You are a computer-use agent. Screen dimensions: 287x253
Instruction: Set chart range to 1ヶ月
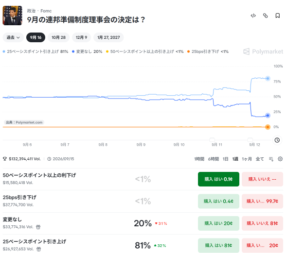(247, 159)
